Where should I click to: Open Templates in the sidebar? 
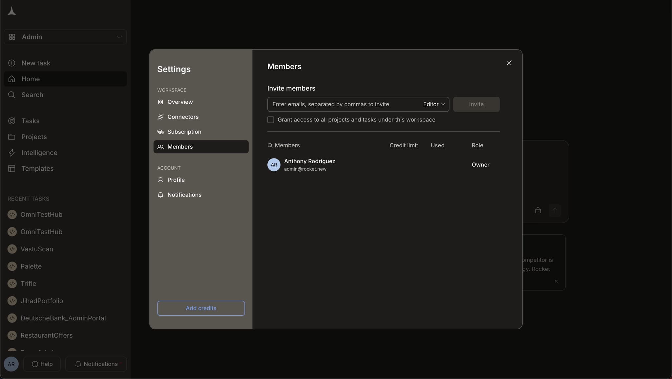(x=37, y=168)
